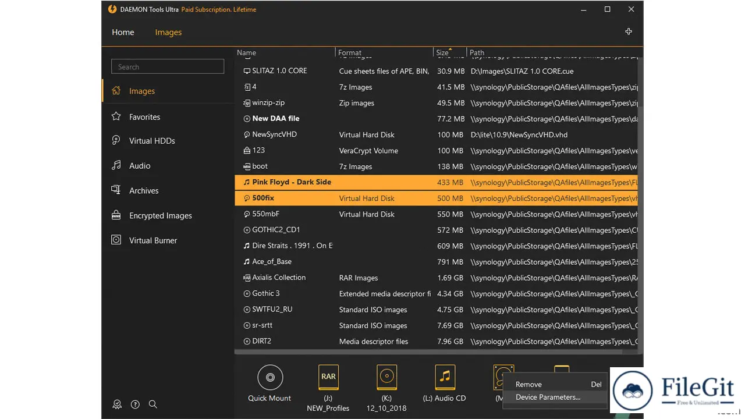Sort the list by Format column

tap(385, 52)
